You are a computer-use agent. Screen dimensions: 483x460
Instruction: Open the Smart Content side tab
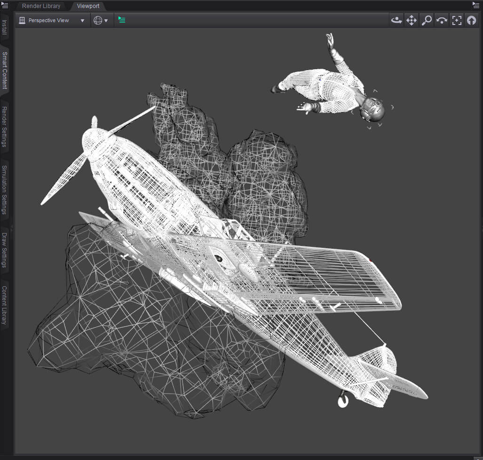(x=4, y=70)
